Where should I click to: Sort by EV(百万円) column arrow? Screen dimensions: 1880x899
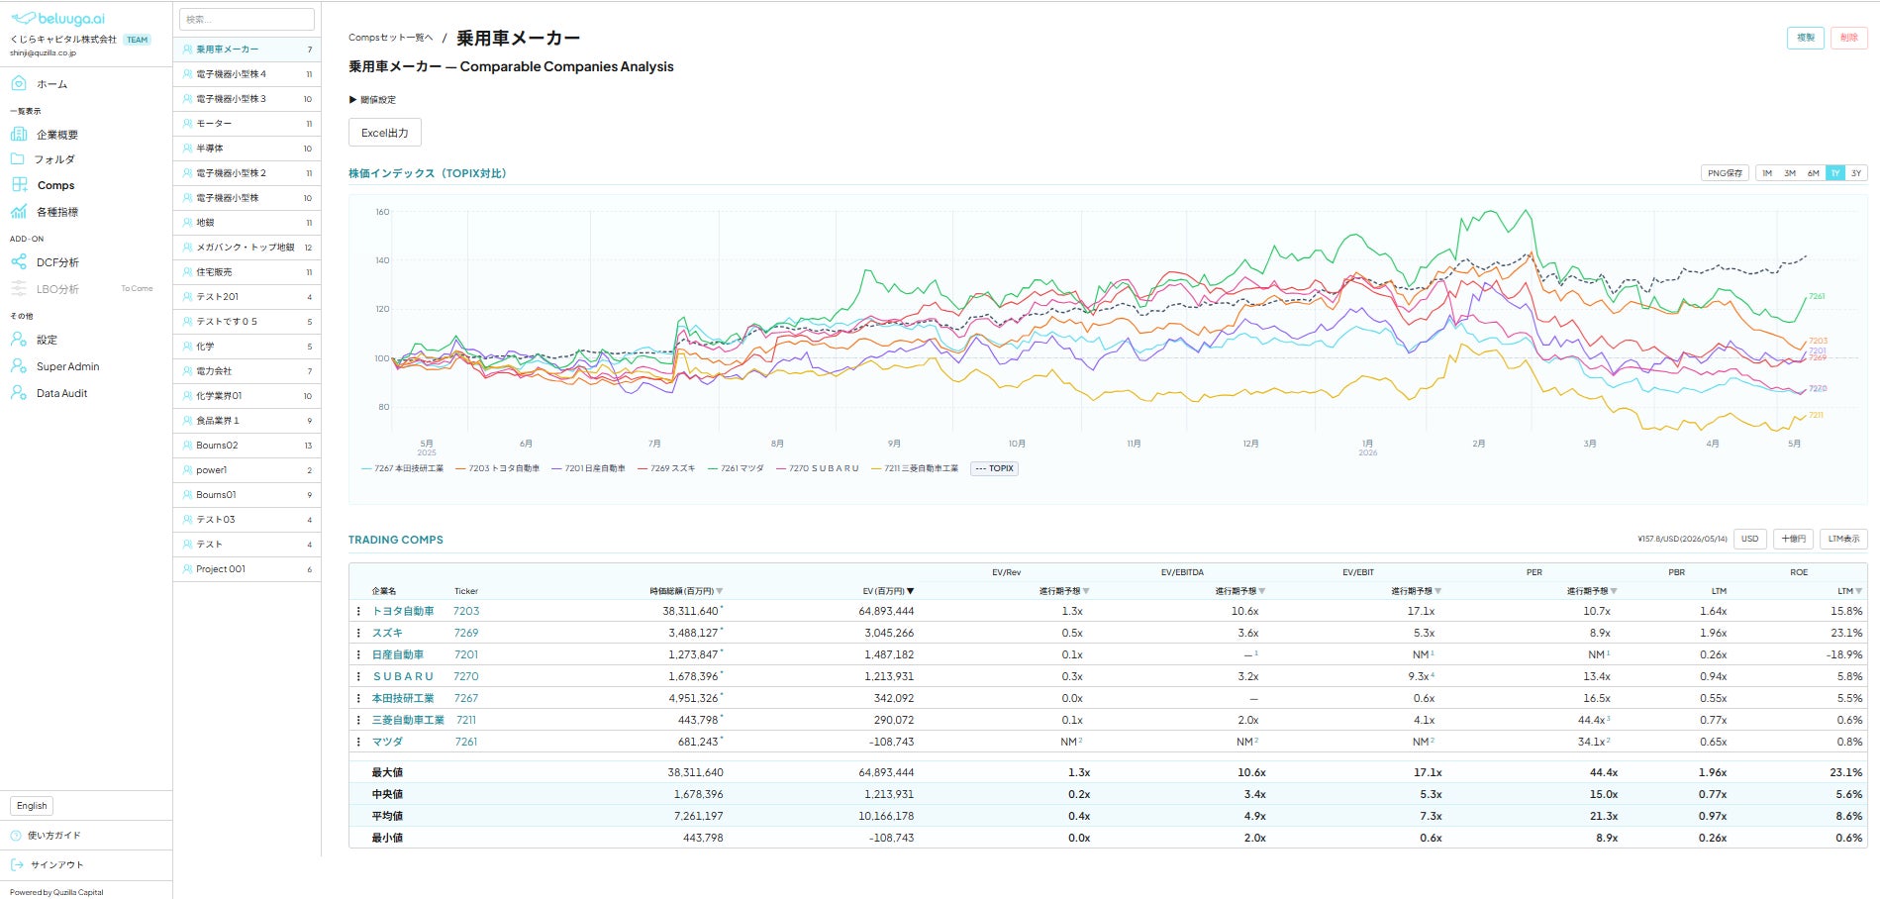[911, 591]
